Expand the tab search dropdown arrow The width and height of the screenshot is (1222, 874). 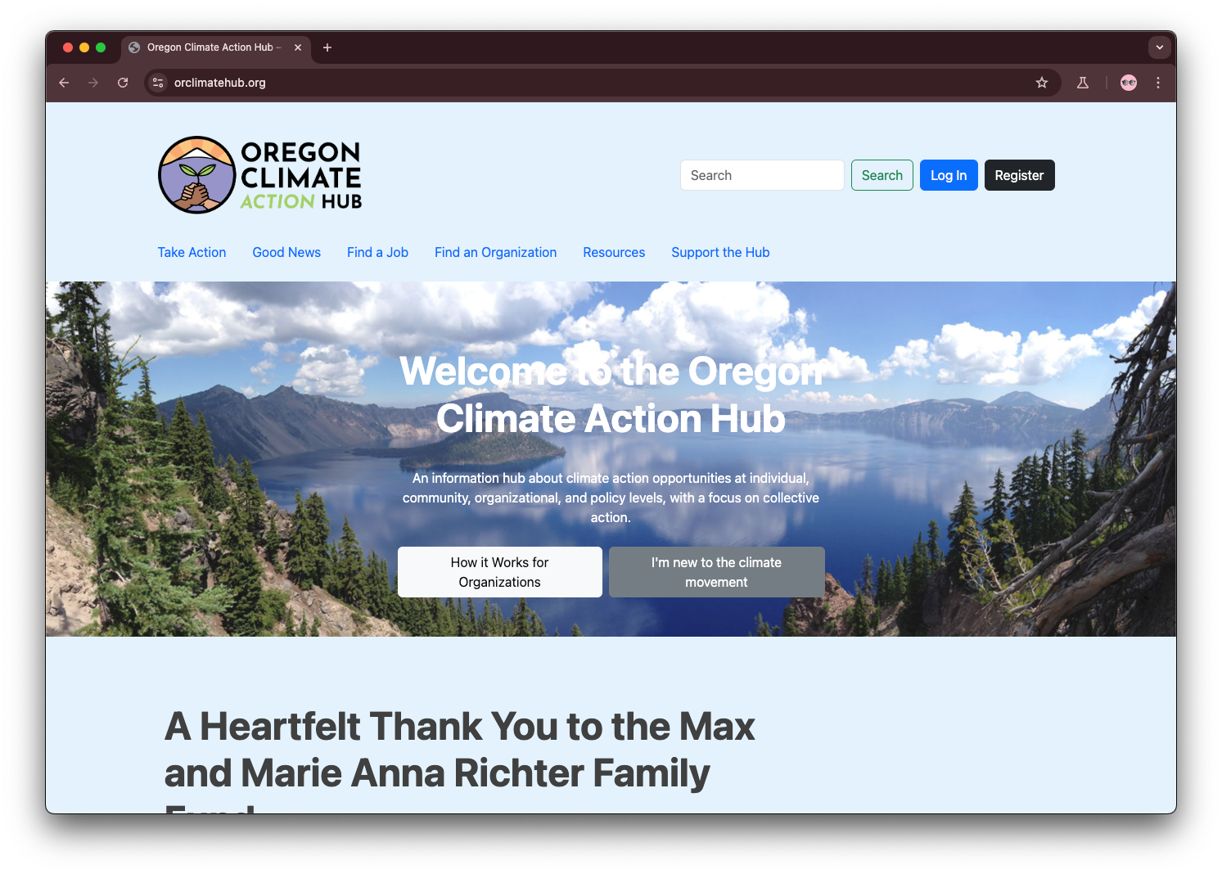tap(1159, 47)
